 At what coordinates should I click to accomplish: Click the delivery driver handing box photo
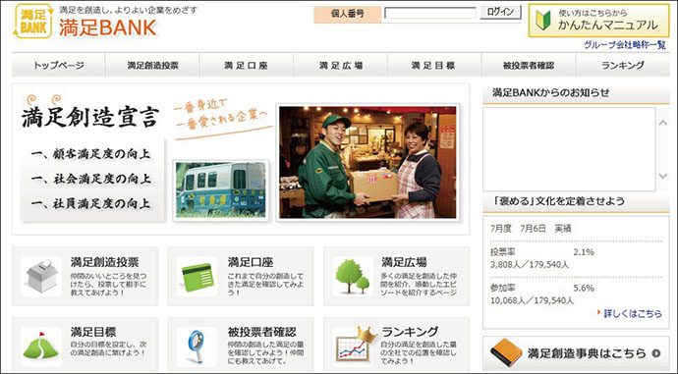pos(367,162)
